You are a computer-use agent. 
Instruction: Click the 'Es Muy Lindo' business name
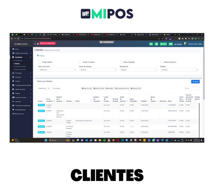(x=21, y=44)
